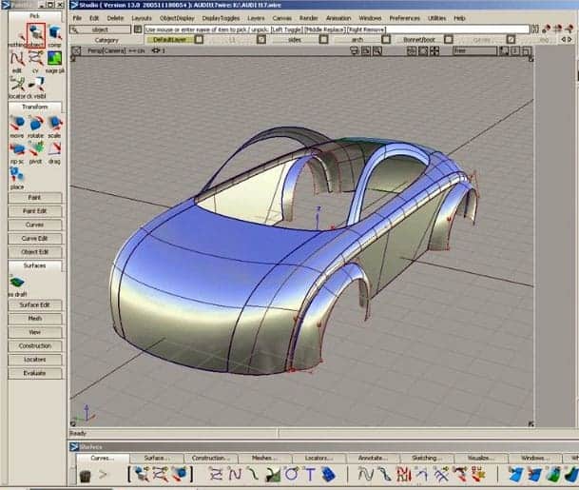Viewport: 579px width, 490px height.
Task: Pick the Scale transform tool
Action: [54, 126]
